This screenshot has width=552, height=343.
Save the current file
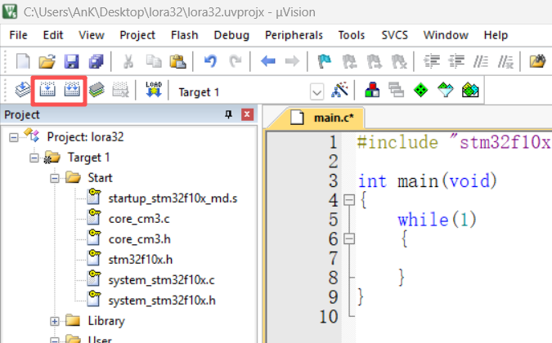(x=71, y=61)
